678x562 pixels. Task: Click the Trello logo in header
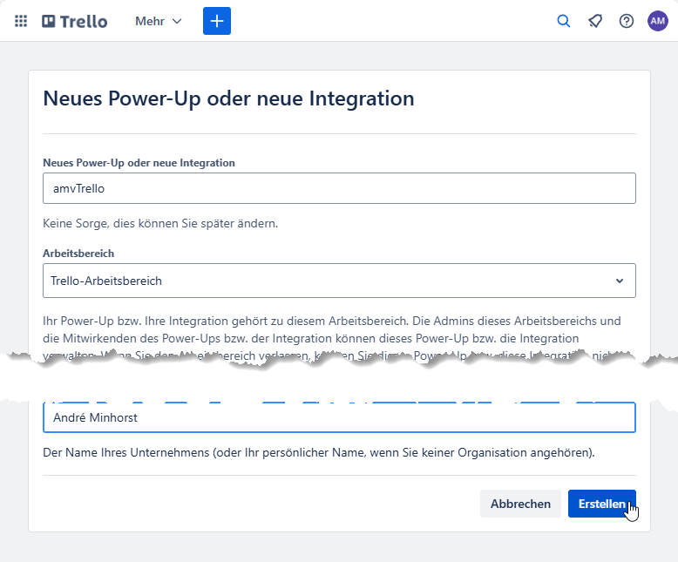[x=75, y=21]
